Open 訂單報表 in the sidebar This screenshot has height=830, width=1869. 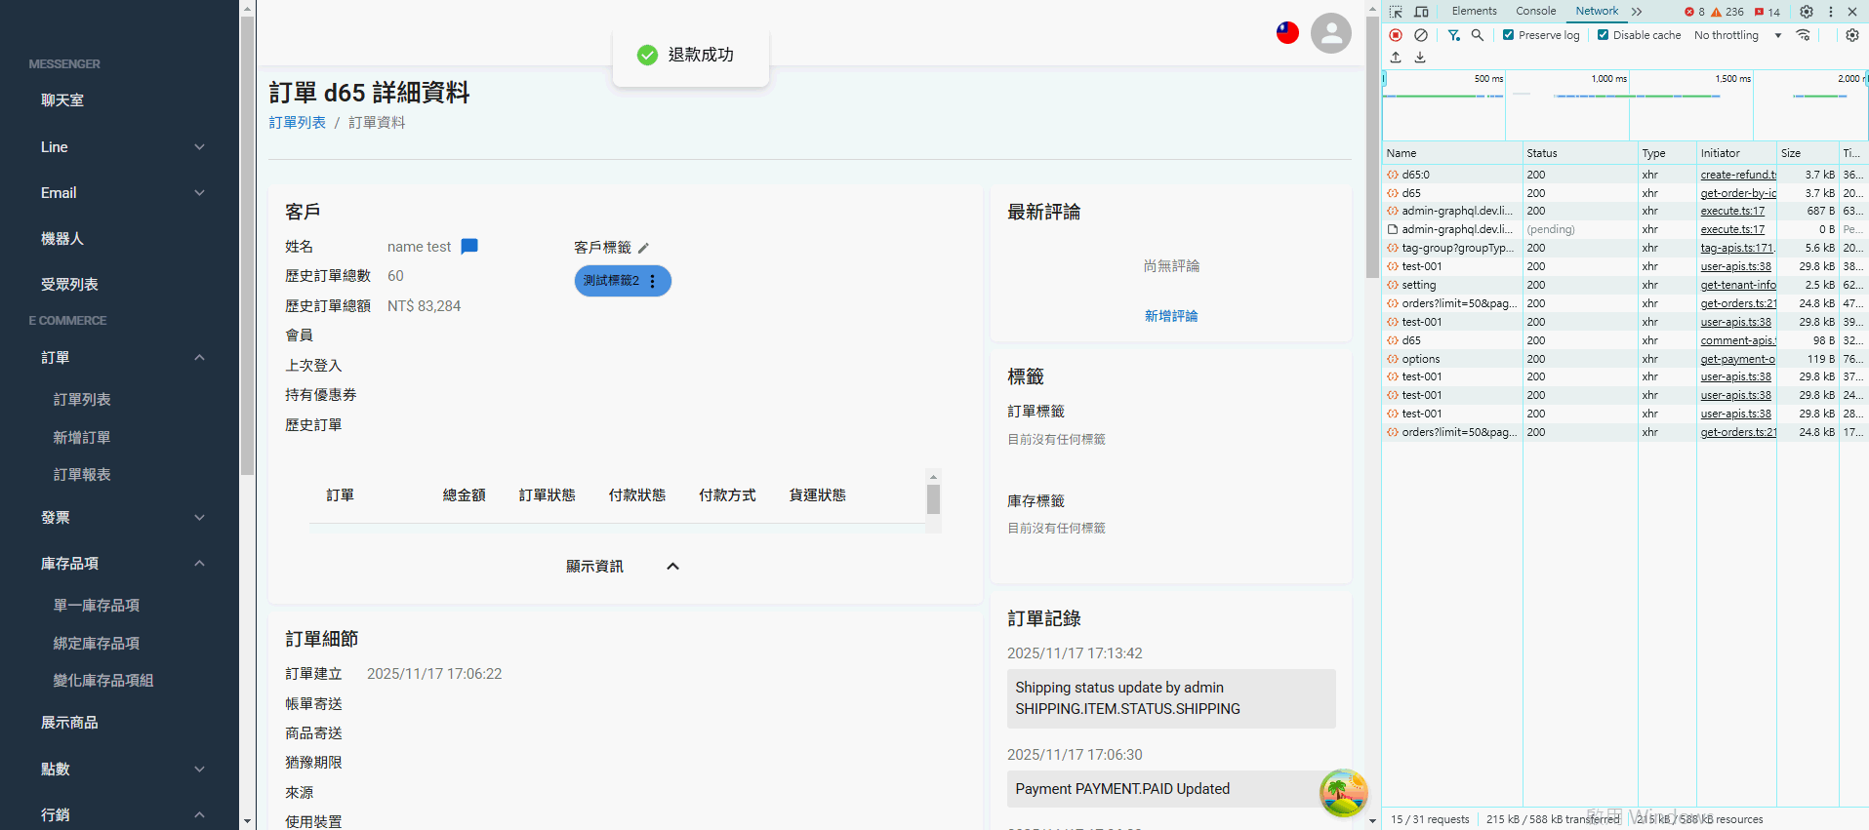82,475
